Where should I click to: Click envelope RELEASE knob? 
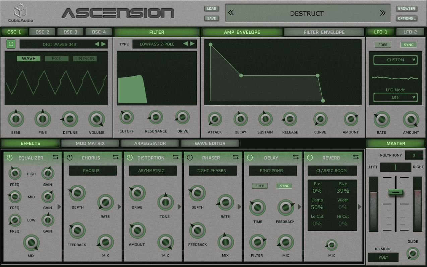click(x=290, y=119)
